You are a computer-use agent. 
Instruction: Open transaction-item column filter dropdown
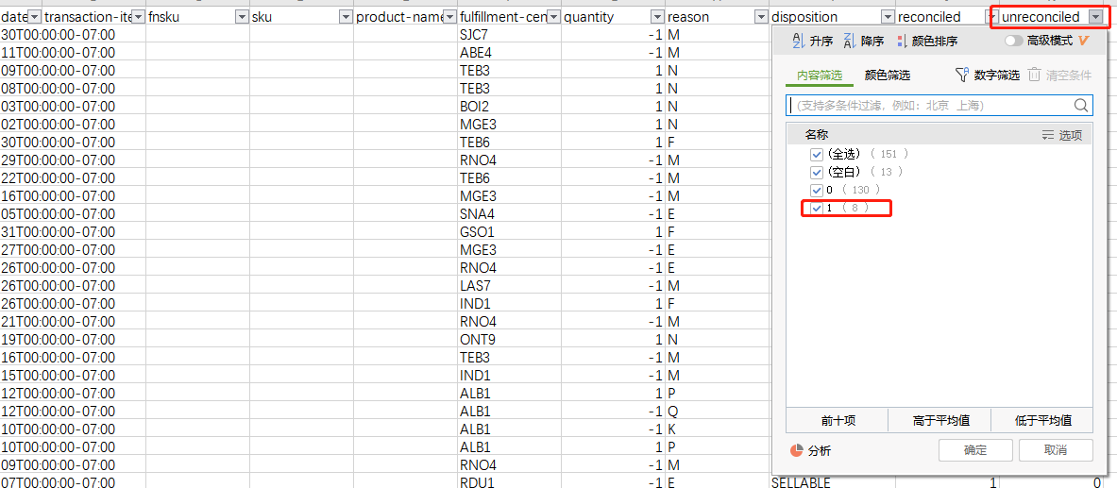point(138,17)
